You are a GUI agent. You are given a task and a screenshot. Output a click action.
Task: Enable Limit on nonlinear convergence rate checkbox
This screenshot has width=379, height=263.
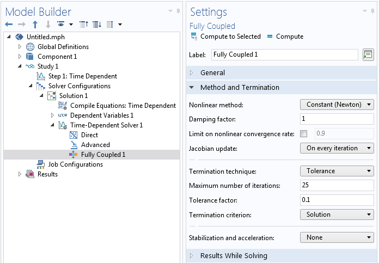[x=303, y=134]
